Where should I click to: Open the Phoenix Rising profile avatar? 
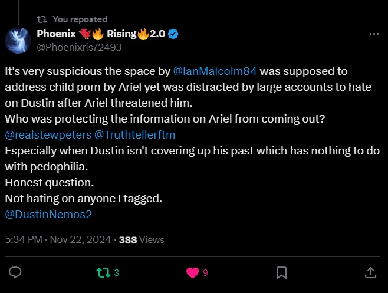[x=18, y=40]
